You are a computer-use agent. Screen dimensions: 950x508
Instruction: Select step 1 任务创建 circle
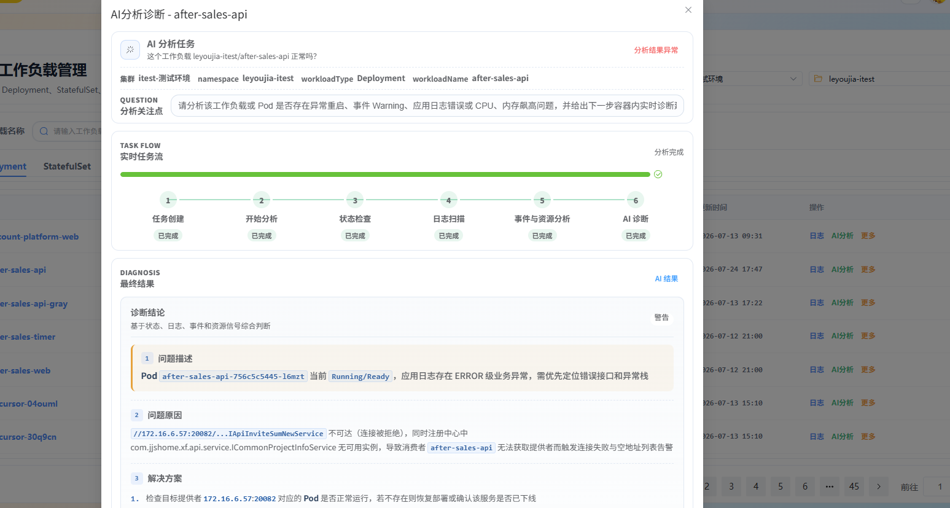168,200
